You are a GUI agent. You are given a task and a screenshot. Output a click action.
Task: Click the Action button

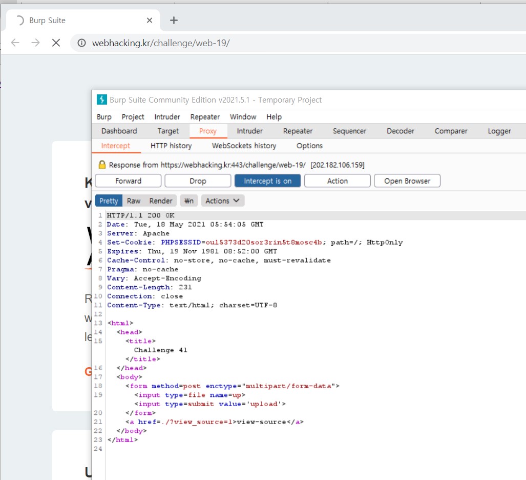(x=338, y=181)
